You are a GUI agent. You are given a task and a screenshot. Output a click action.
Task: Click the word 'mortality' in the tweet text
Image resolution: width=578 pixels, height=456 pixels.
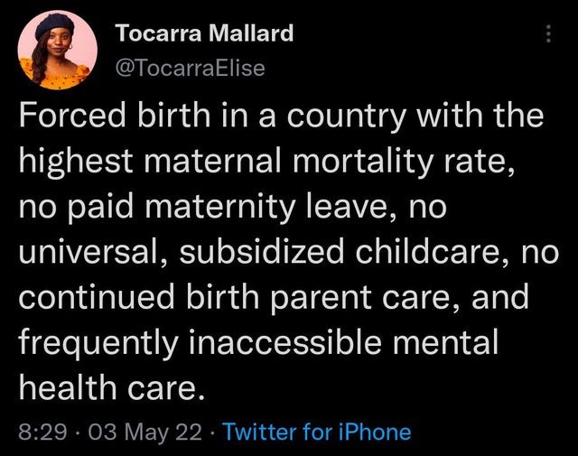363,163
